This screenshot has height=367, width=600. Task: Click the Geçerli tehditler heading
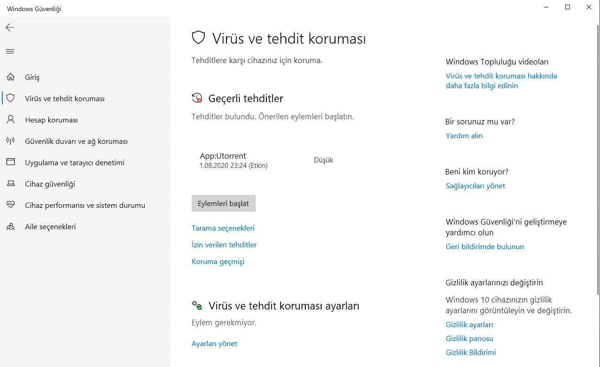click(x=246, y=98)
